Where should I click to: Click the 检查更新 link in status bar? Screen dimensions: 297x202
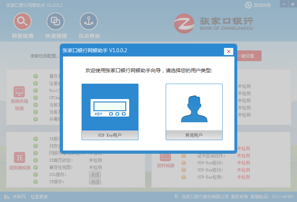pyautogui.click(x=39, y=197)
